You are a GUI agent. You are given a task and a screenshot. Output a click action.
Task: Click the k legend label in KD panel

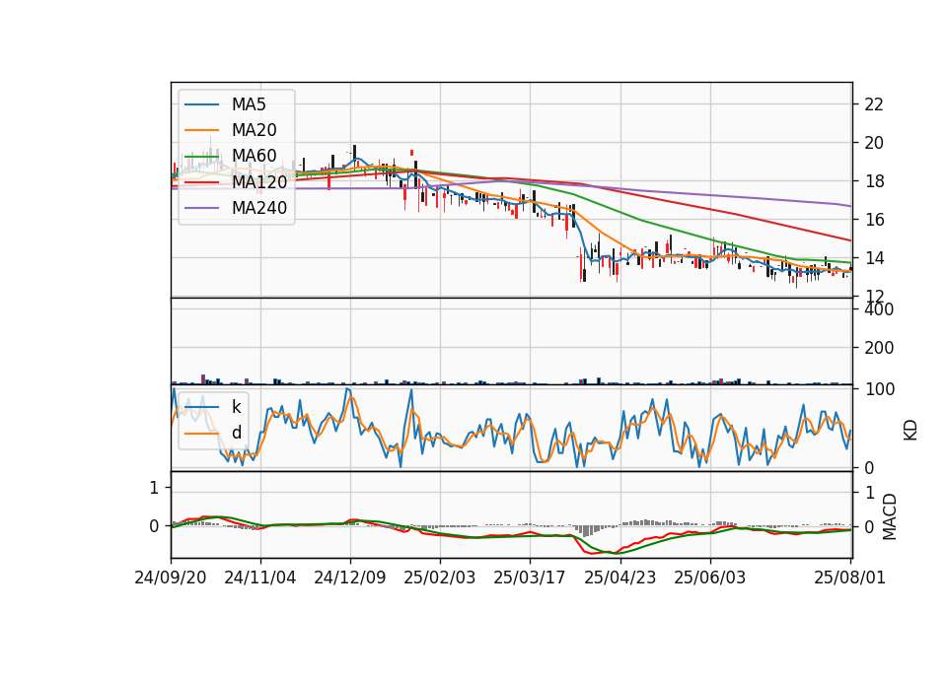point(236,407)
